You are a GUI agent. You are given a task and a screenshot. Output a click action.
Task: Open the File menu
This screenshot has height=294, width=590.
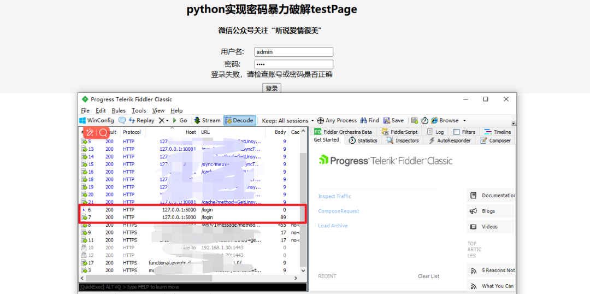pyautogui.click(x=85, y=110)
